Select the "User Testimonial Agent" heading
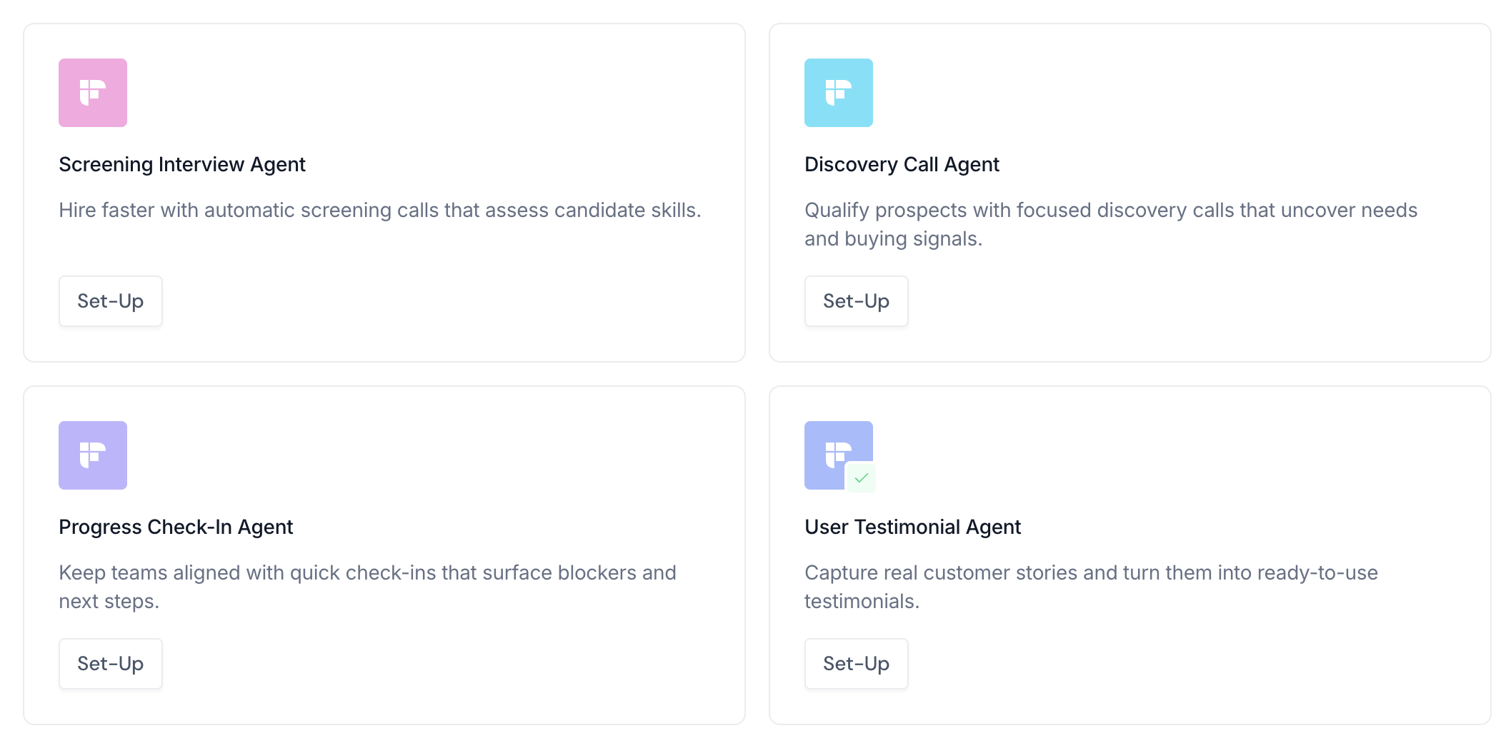The height and width of the screenshot is (738, 1506). (x=912, y=527)
